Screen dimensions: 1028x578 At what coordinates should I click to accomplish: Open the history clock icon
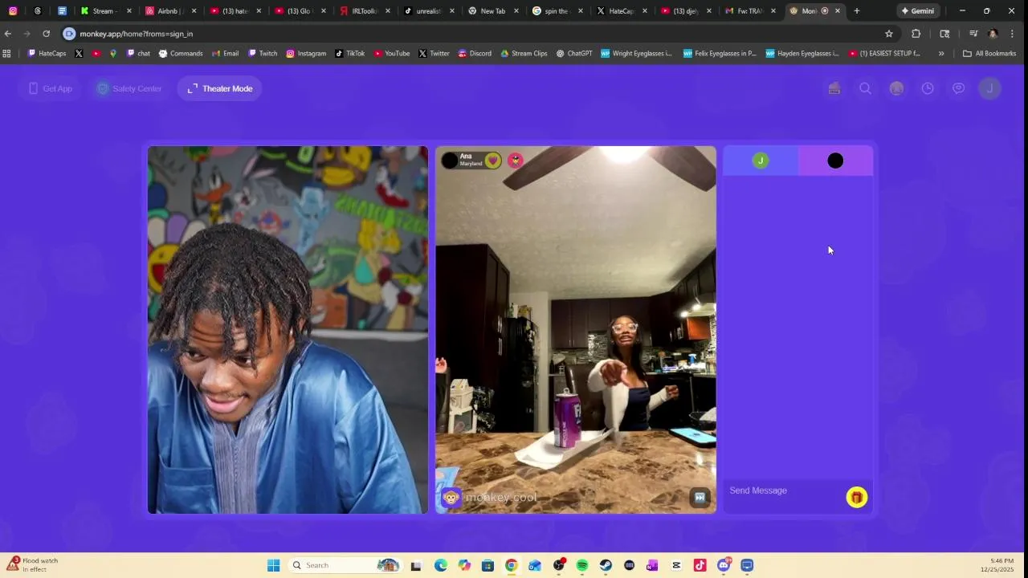pos(928,88)
